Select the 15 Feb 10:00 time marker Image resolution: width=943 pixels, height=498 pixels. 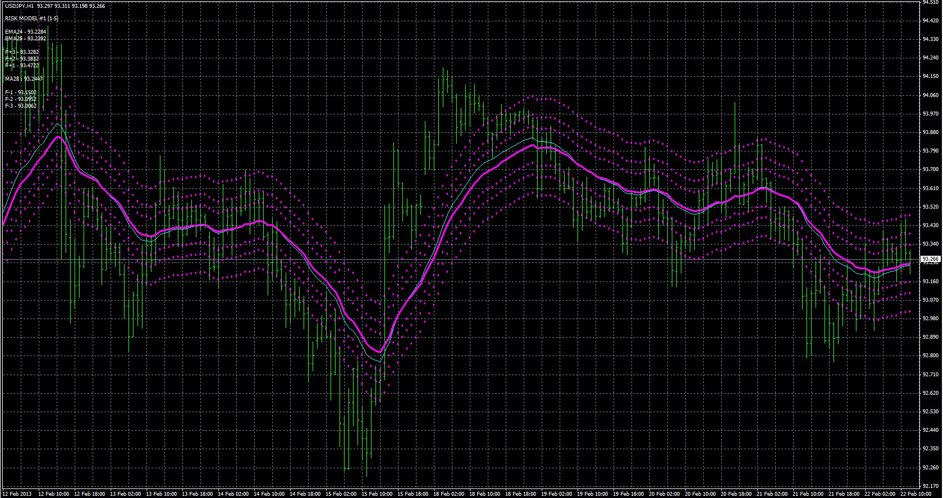(x=377, y=494)
